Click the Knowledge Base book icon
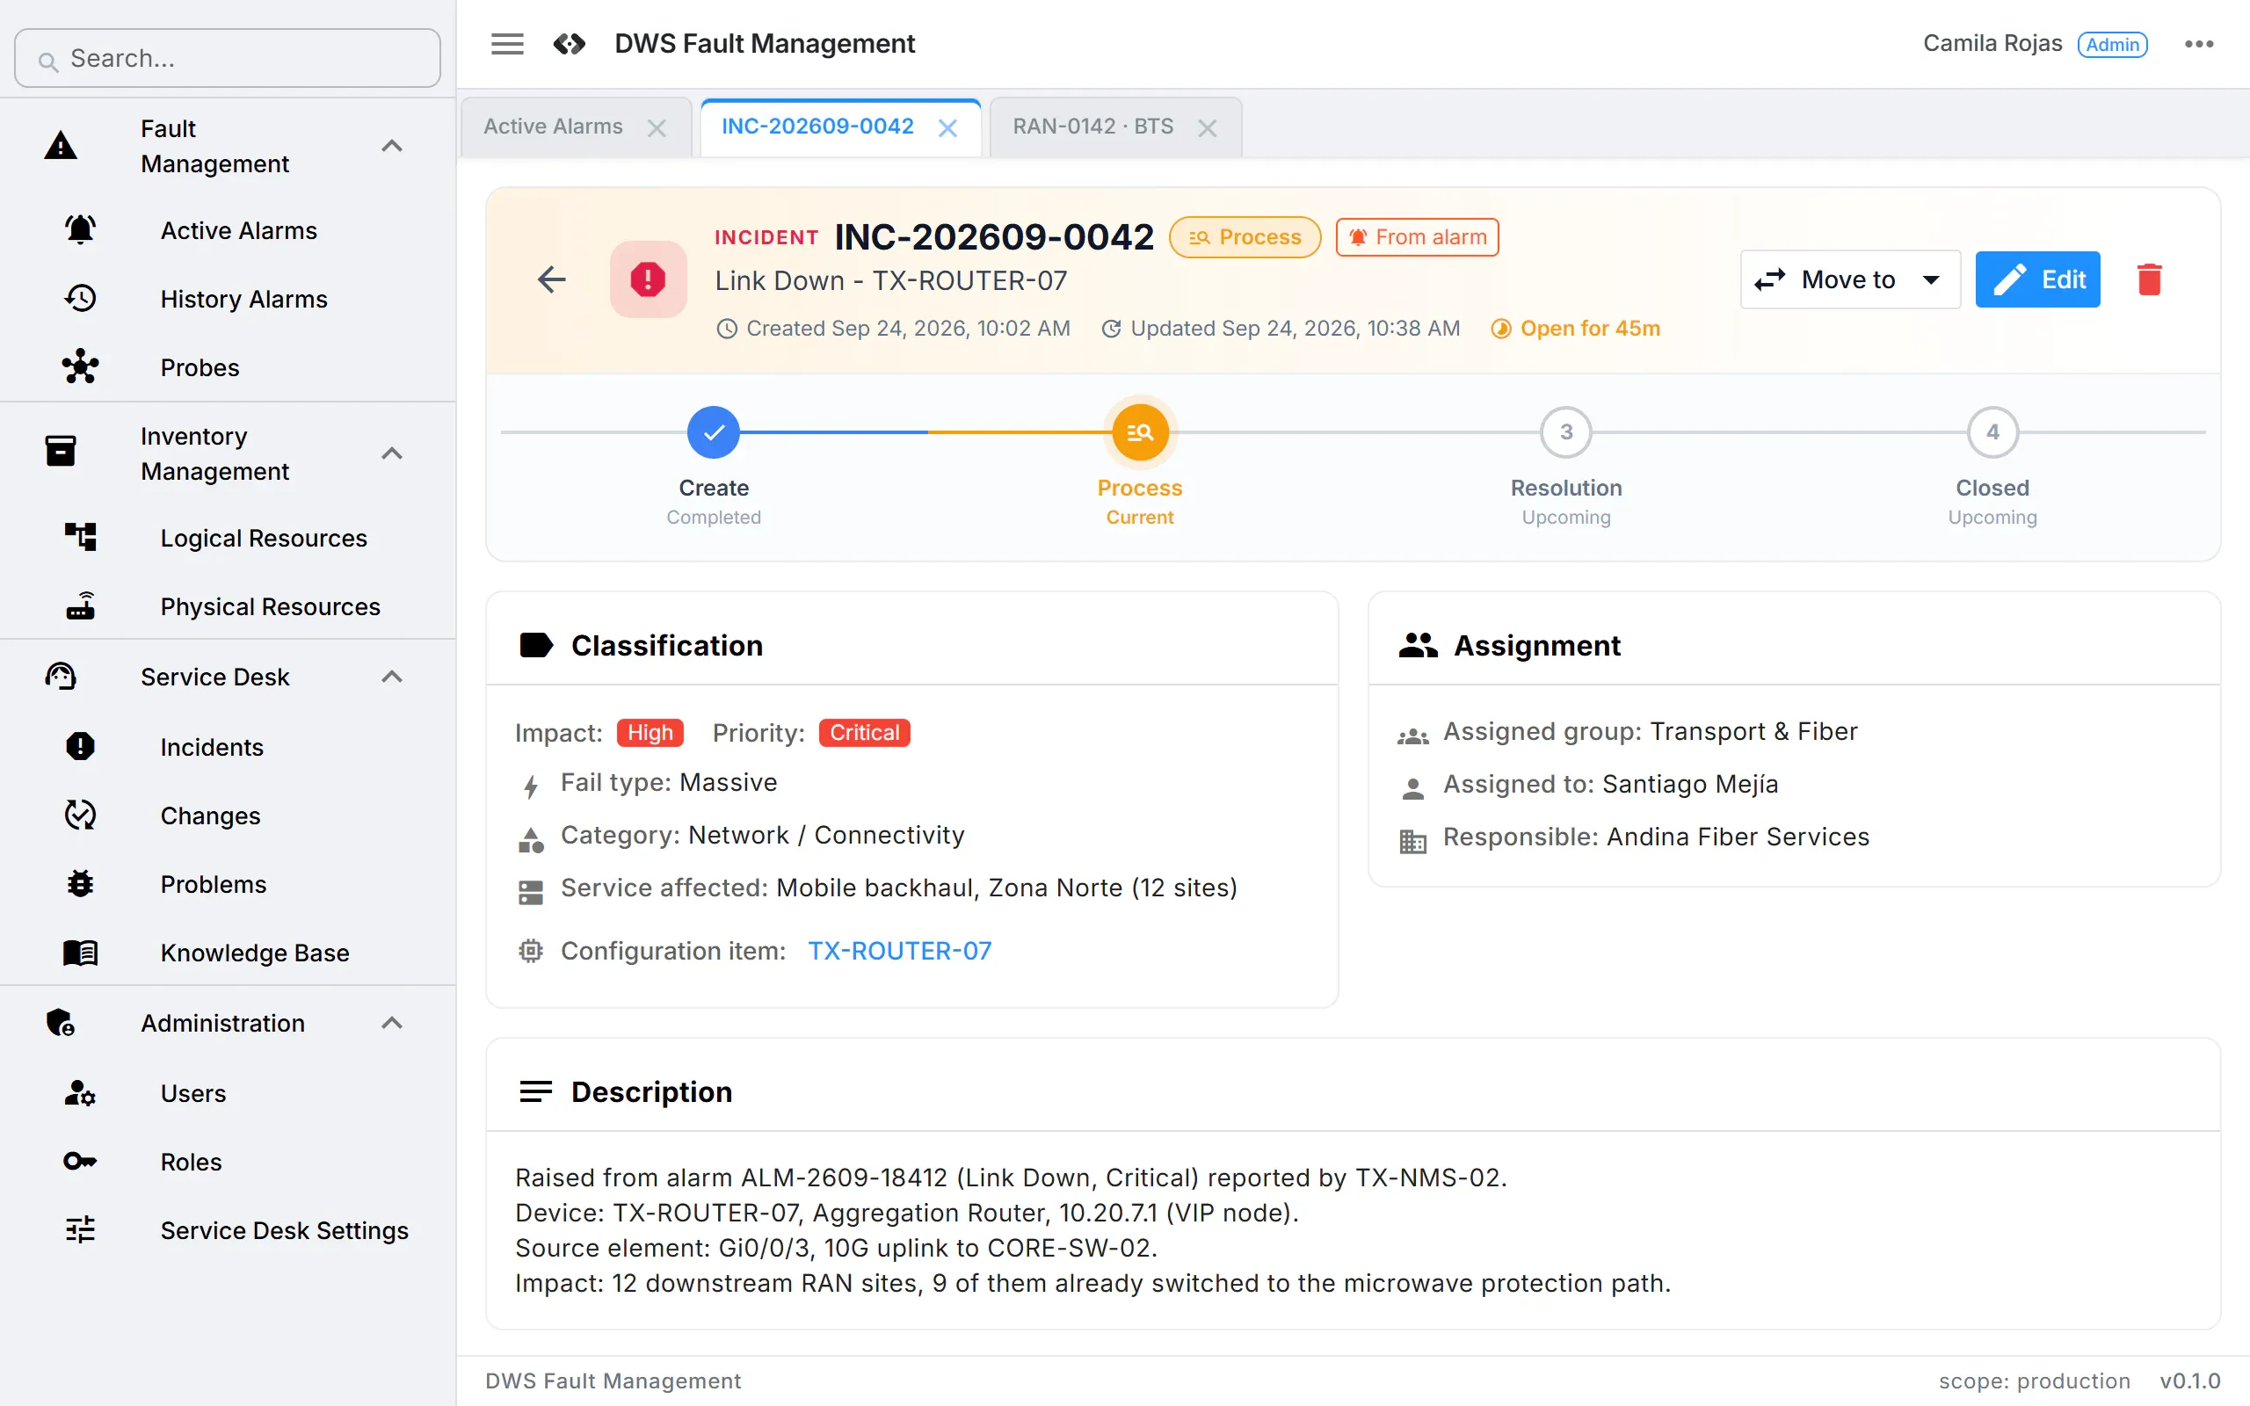 click(x=81, y=953)
